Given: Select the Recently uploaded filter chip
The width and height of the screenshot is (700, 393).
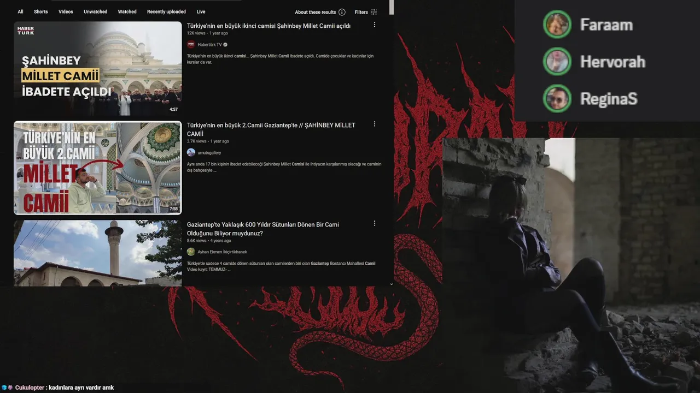Looking at the screenshot, I should click(x=166, y=11).
